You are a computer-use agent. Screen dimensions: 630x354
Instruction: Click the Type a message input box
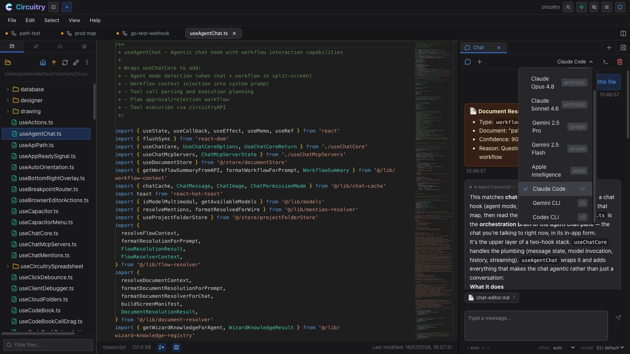536,326
